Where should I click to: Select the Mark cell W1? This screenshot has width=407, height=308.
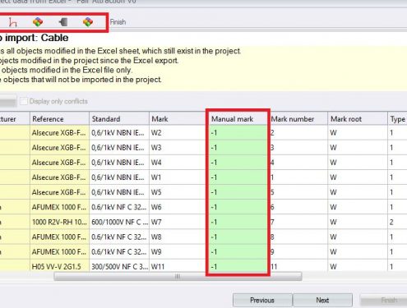click(178, 177)
